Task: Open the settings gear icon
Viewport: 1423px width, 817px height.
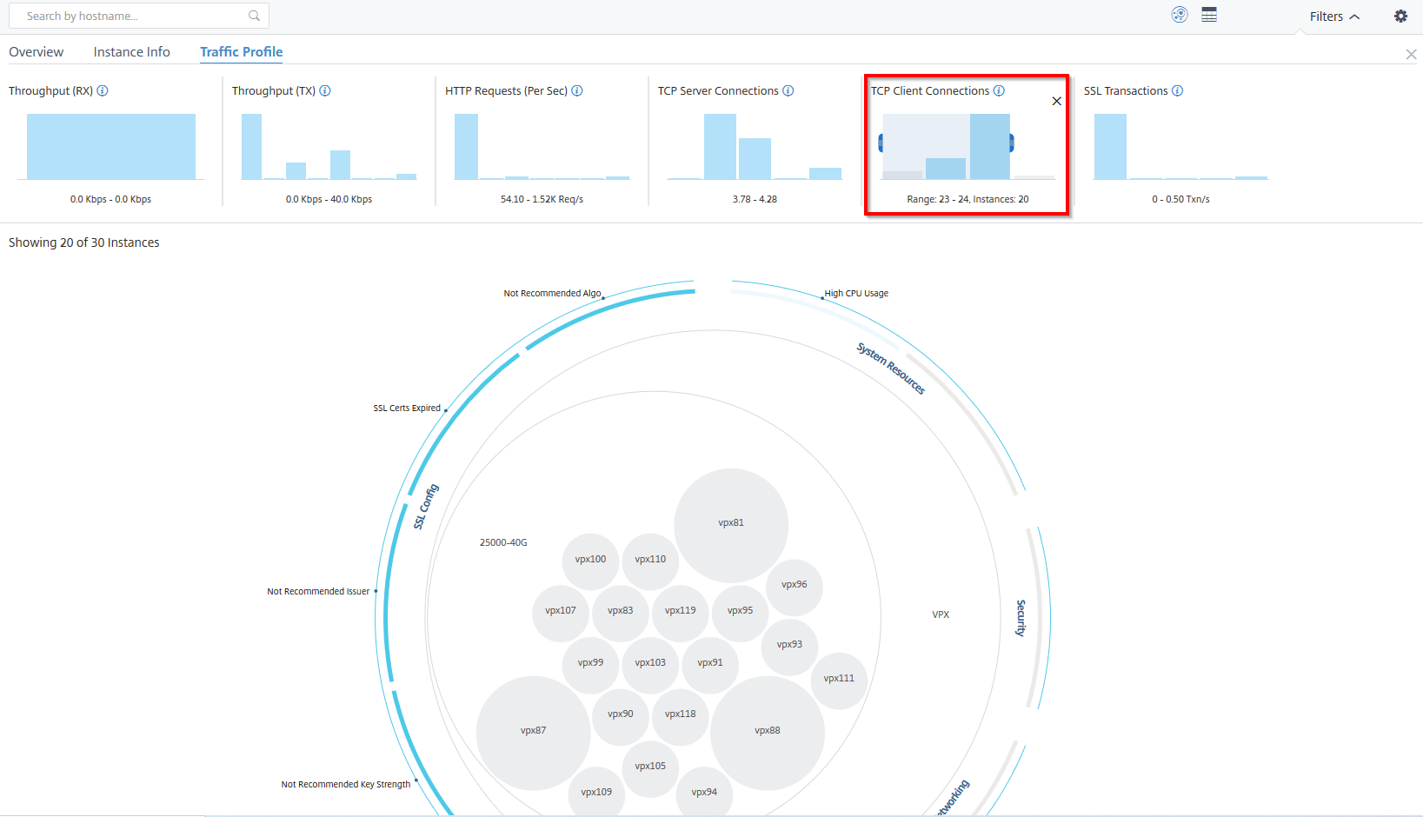Action: [1401, 16]
